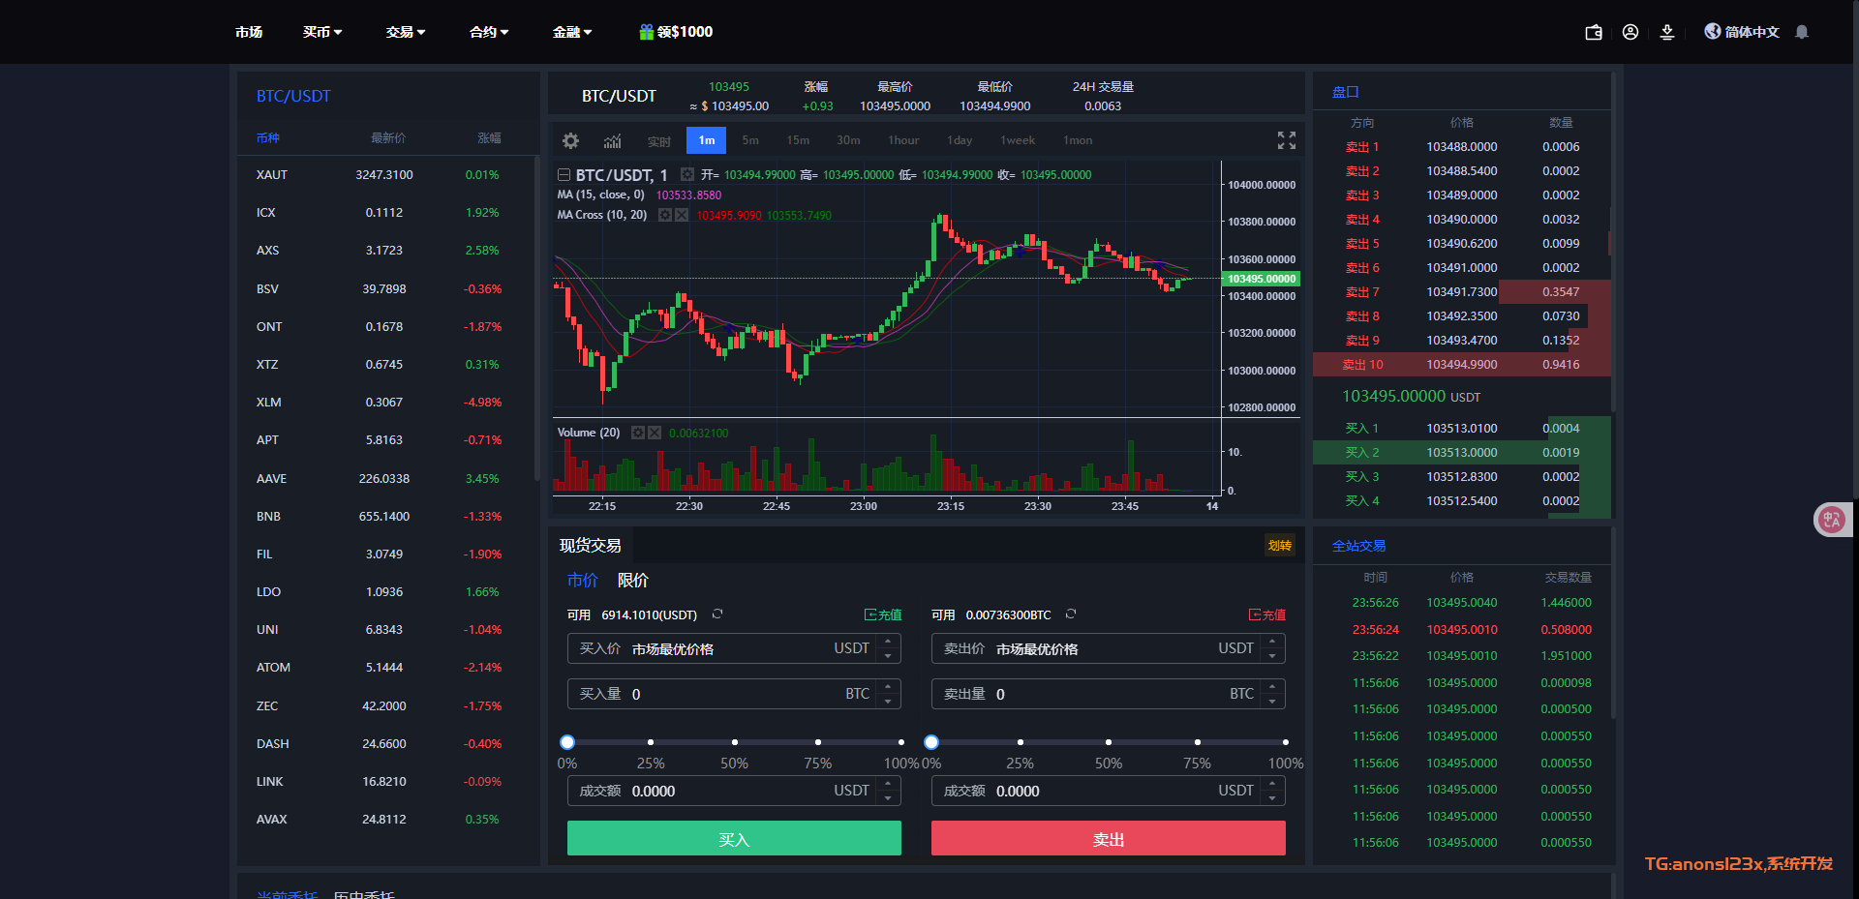Remove the MA Cross indicator
Viewport: 1859px width, 899px height.
(682, 215)
